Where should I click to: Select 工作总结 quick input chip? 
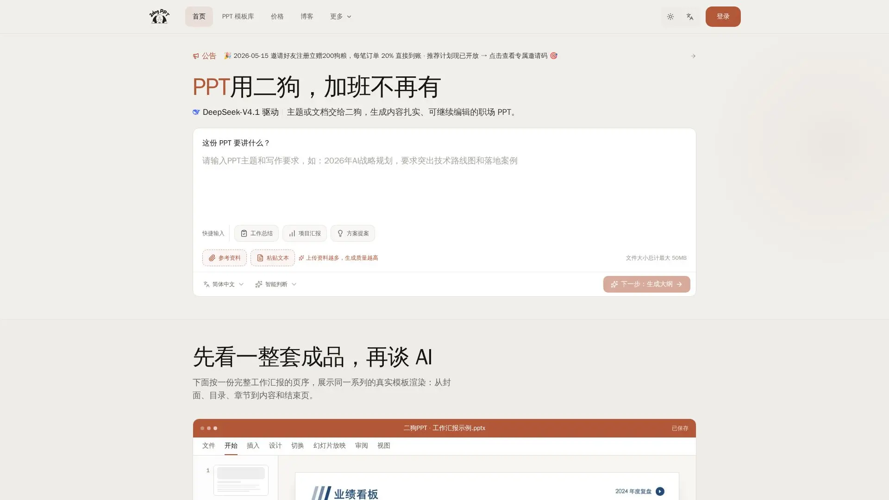tap(256, 233)
